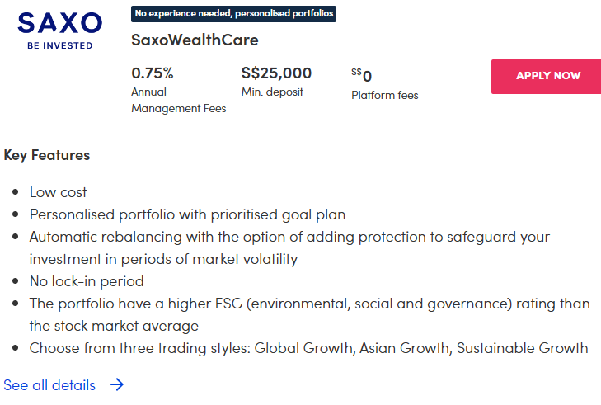Select the 'No lock-in period' item
The image size is (601, 405).
click(87, 281)
